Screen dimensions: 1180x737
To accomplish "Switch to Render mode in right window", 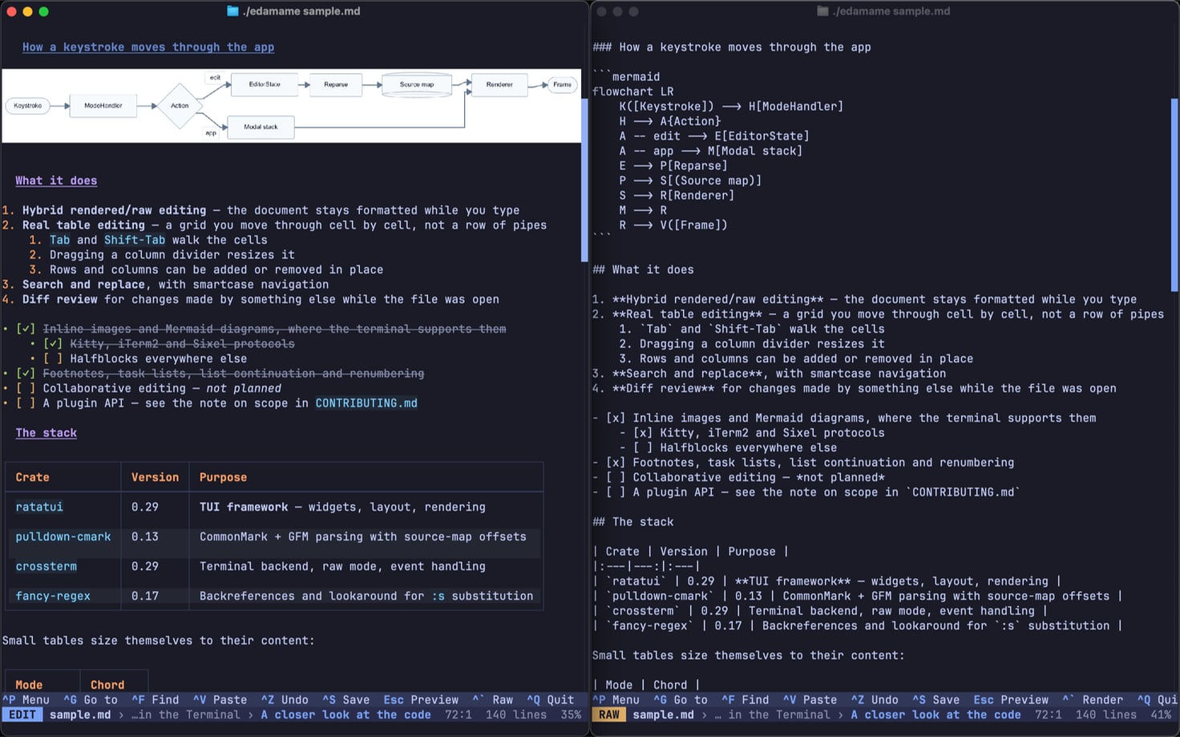I will pos(1093,700).
